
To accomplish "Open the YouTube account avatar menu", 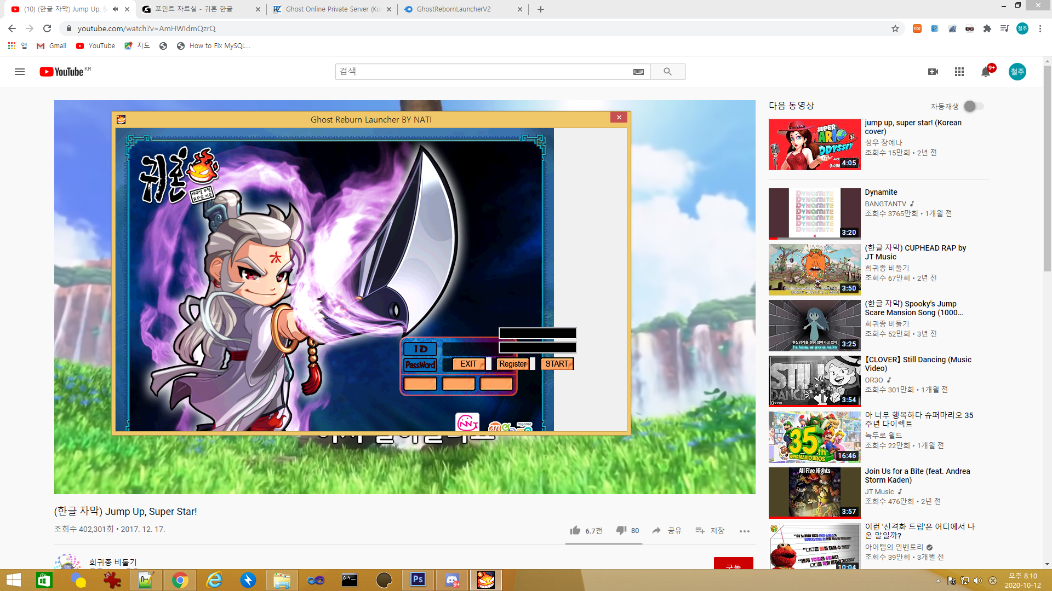I will pyautogui.click(x=1017, y=72).
